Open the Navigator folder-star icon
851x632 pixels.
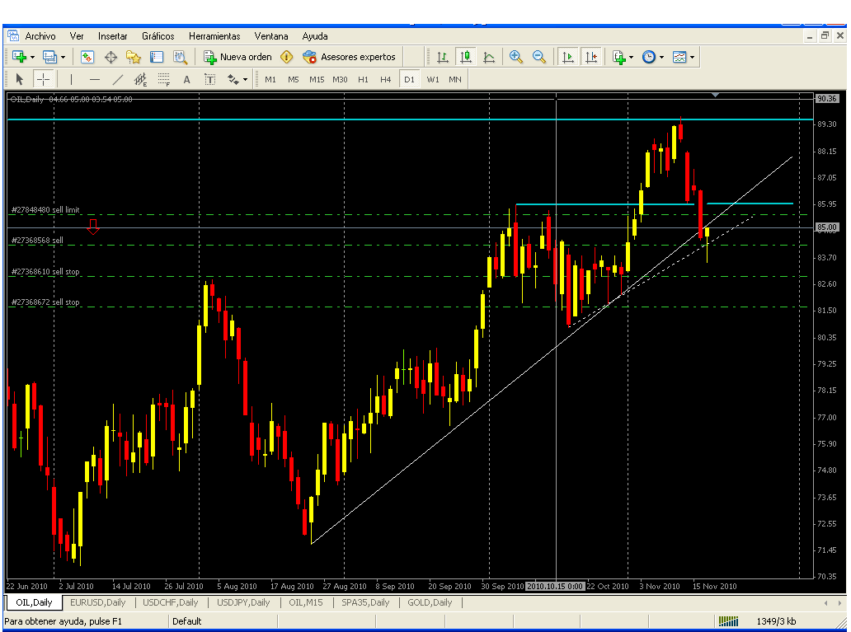134,57
